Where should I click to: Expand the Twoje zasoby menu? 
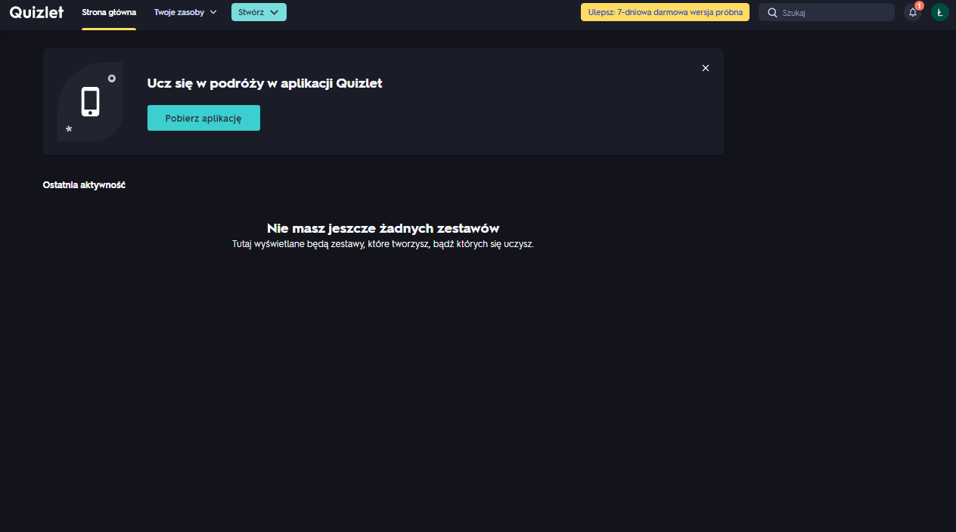click(x=185, y=12)
